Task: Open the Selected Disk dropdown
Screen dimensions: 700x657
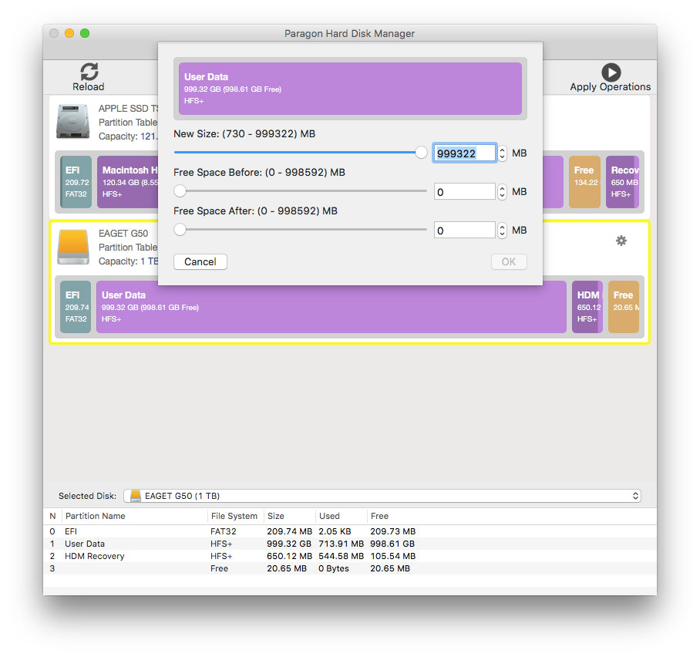Action: (x=382, y=496)
